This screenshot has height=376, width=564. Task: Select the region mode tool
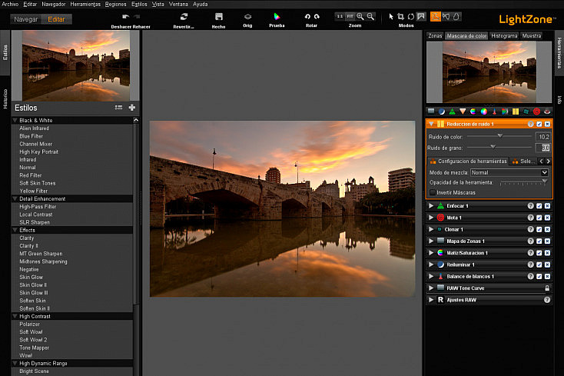pyautogui.click(x=421, y=17)
